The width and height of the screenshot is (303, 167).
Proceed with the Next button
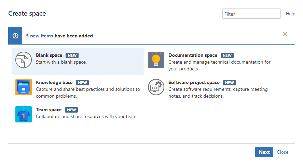[264, 152]
